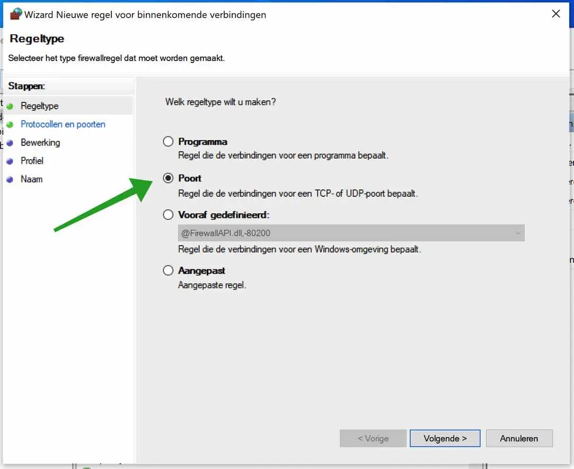
Task: Select the Poort radio button
Action: pyautogui.click(x=168, y=178)
